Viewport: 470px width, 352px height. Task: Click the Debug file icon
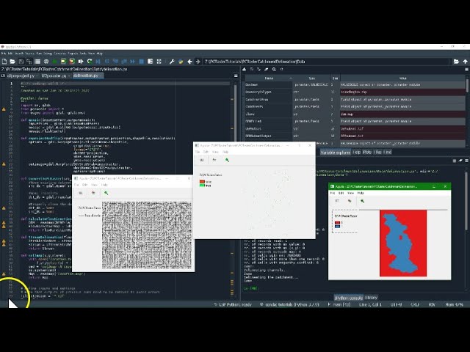coord(98,62)
